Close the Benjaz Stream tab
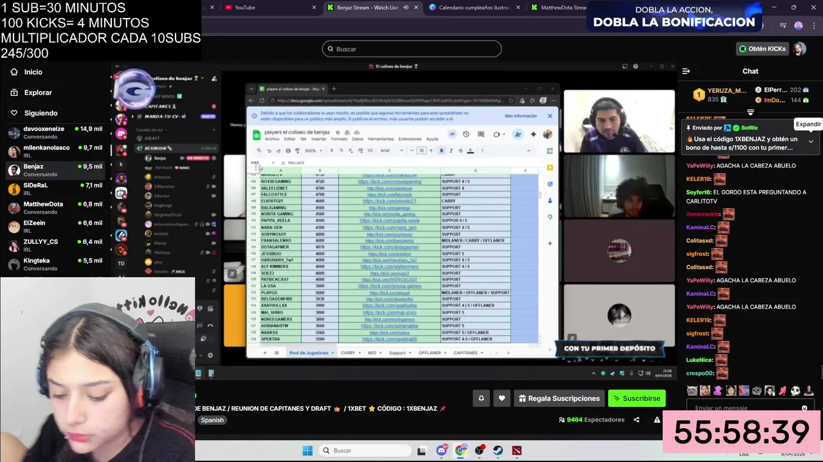The height and width of the screenshot is (462, 823). [415, 8]
